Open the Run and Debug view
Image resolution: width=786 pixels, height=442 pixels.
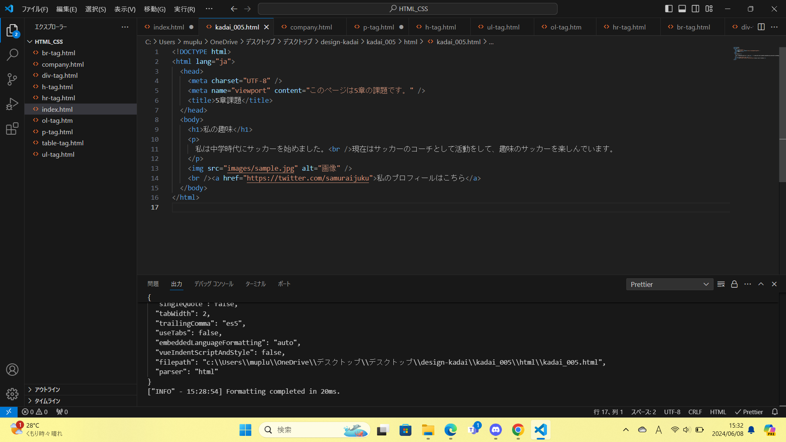tap(12, 104)
